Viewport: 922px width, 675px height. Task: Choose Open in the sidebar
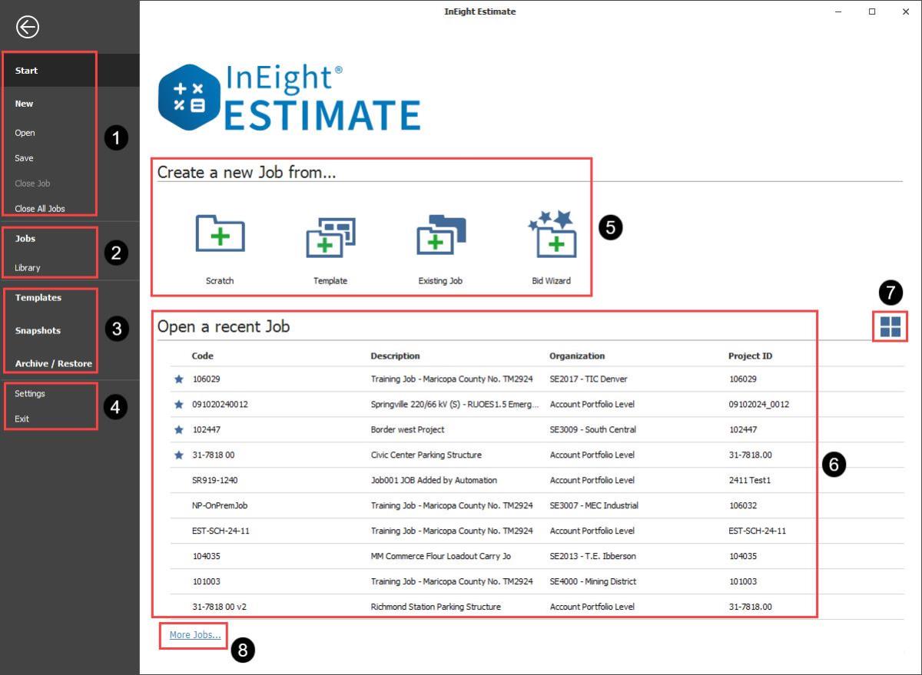point(25,133)
